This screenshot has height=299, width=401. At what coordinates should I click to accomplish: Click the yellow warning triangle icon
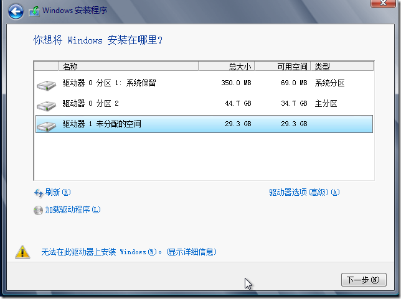(22, 252)
